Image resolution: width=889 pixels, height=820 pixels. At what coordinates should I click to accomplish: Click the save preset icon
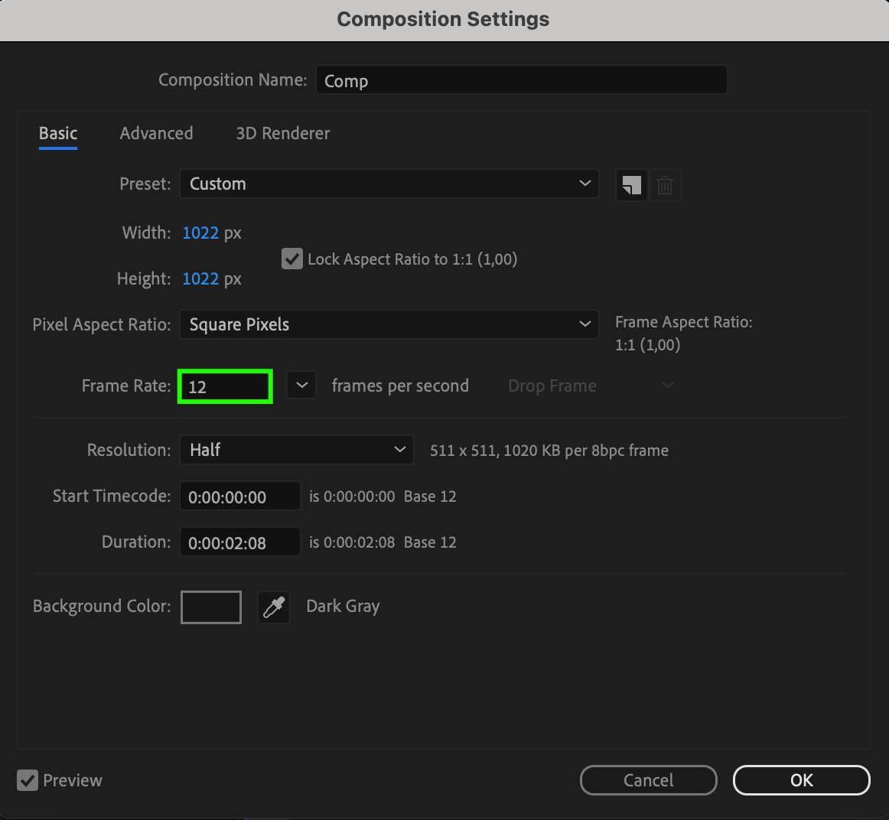point(631,185)
